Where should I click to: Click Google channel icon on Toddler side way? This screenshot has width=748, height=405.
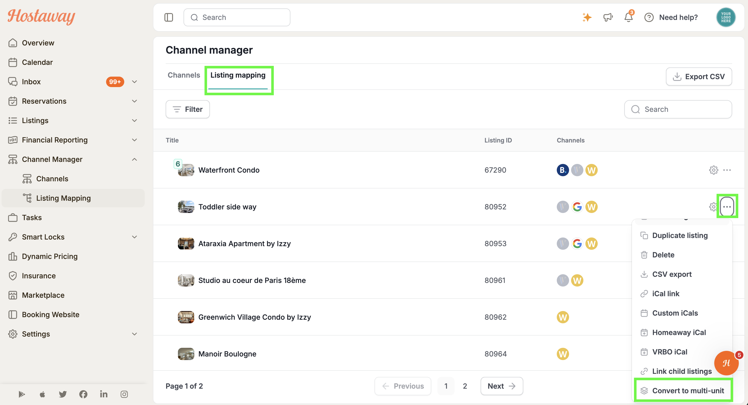tap(577, 207)
